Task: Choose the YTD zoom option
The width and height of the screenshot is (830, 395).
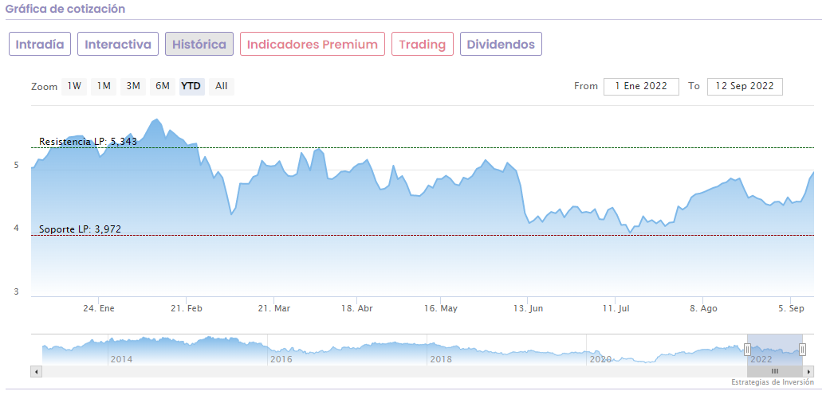Action: (x=191, y=86)
